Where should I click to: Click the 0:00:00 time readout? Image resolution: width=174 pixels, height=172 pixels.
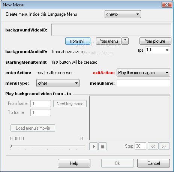[x=17, y=139]
